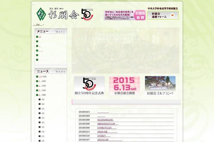214x142 pixels.
Task: Click the orange arrow on the 連絡フォーム button
Action: (x=172, y=15)
